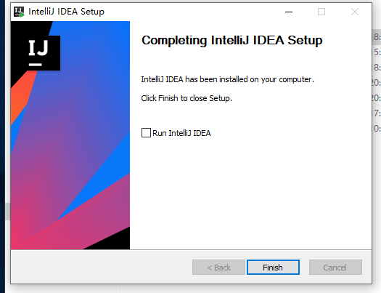Minimize the IntelliJ IDEA Setup window
Image resolution: width=381 pixels, height=293 pixels.
pos(289,12)
